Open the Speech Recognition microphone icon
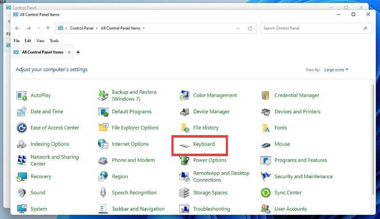The width and height of the screenshot is (380, 219). coord(103,192)
